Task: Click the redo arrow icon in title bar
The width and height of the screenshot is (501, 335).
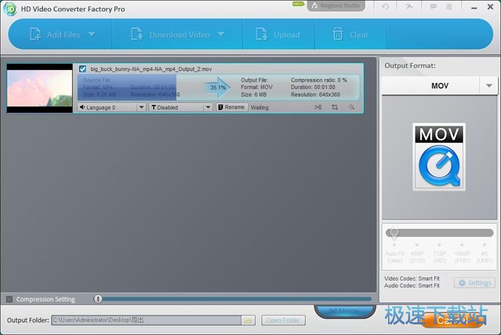Action: click(x=409, y=6)
